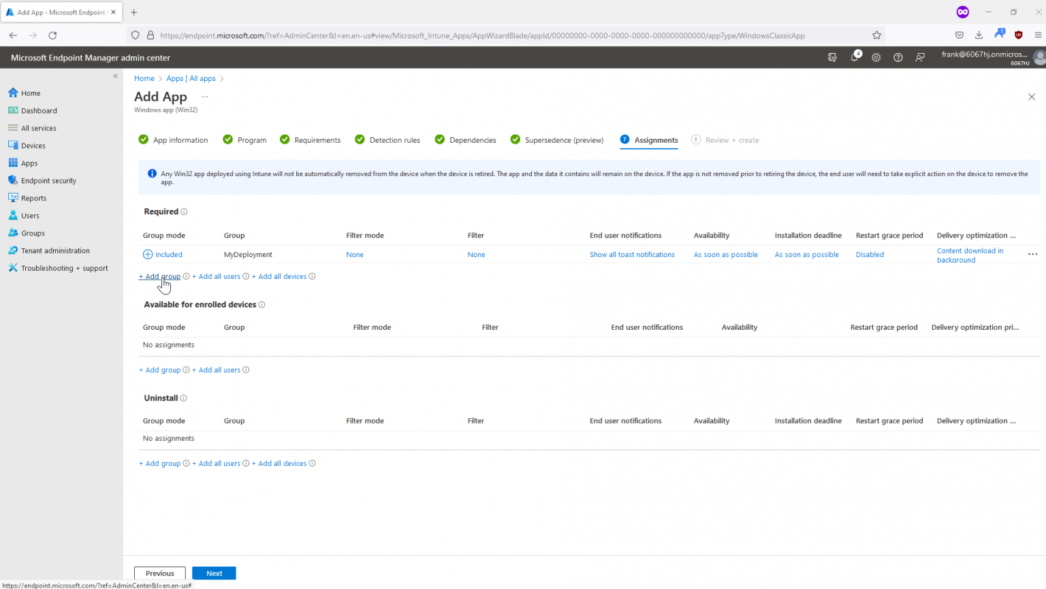Open Dashboard in the sidebar
The height and width of the screenshot is (589, 1046).
32,110
